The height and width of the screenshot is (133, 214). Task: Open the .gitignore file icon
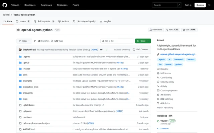coord(20,111)
